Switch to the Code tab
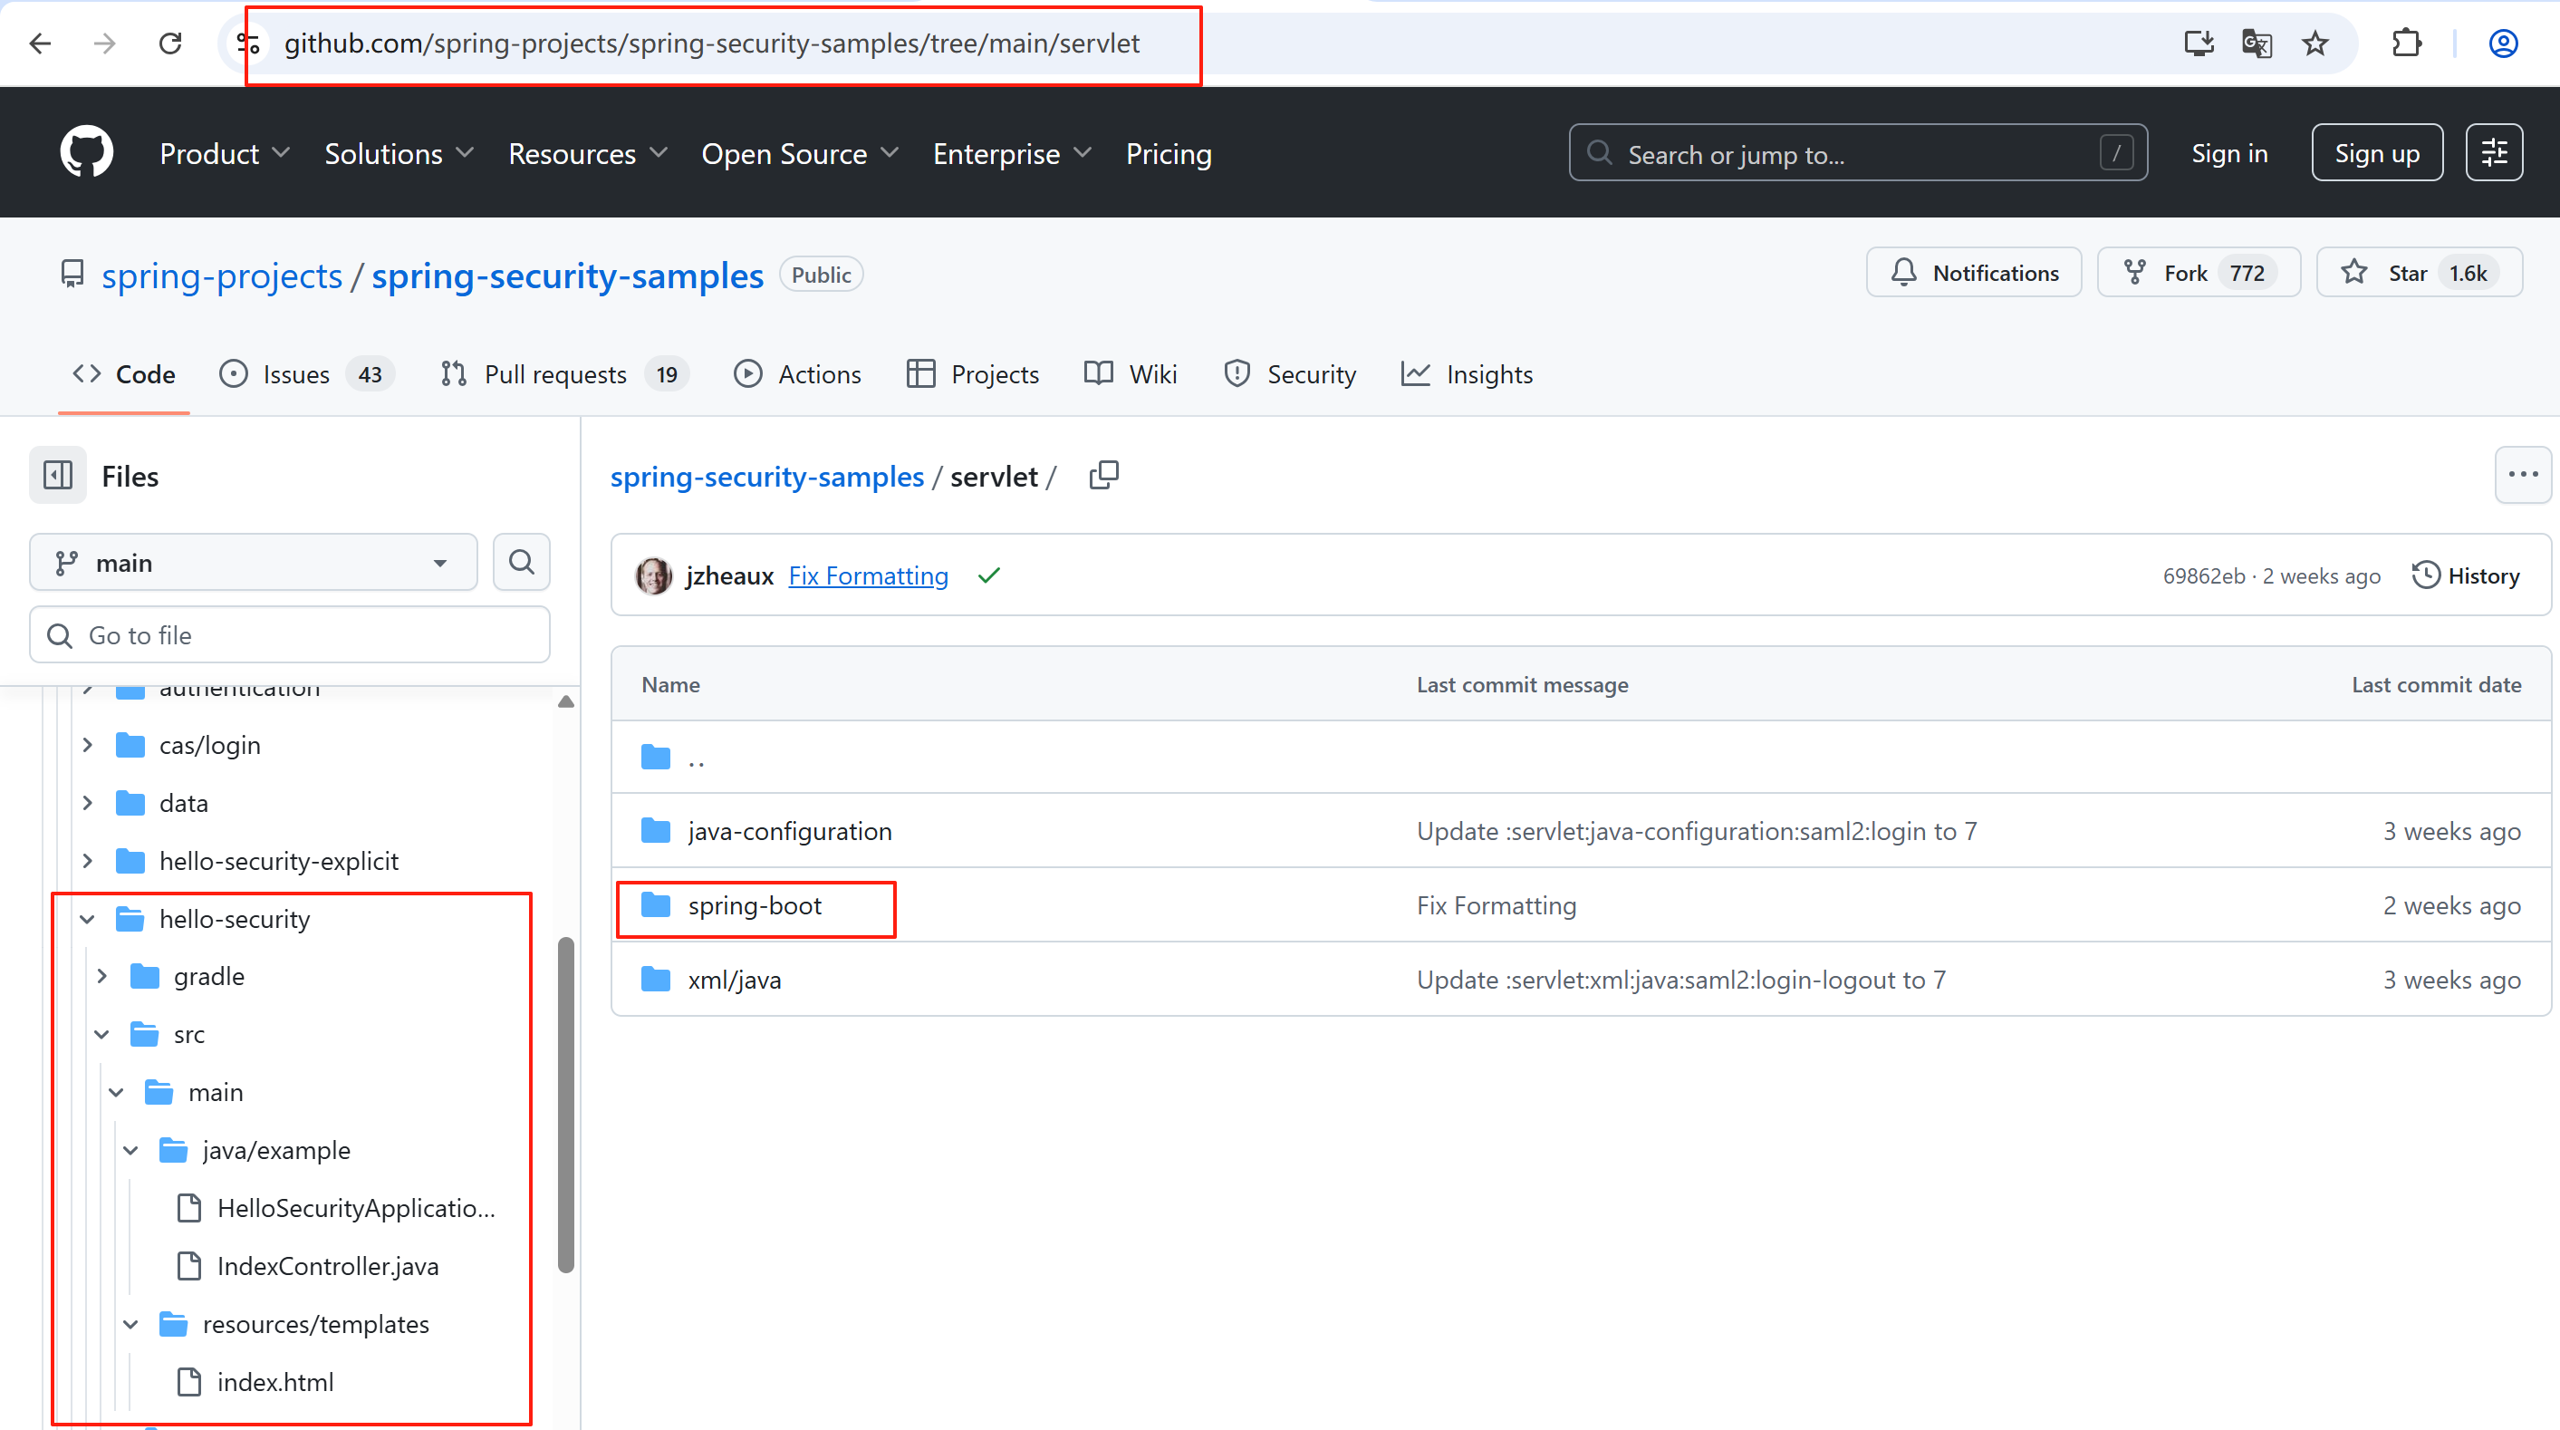This screenshot has height=1430, width=2560. coord(124,375)
